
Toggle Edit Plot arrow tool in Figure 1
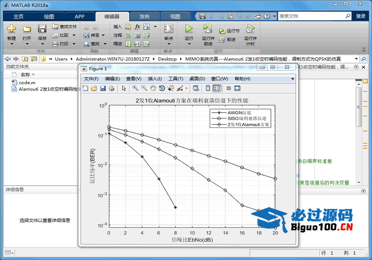click(x=124, y=88)
